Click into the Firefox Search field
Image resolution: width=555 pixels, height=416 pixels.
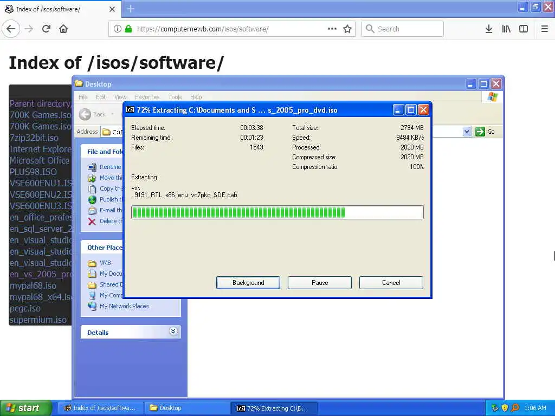coord(402,29)
